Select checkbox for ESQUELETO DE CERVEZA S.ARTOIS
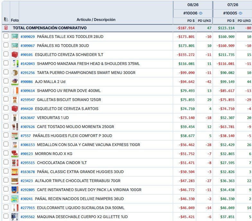 click(6, 108)
